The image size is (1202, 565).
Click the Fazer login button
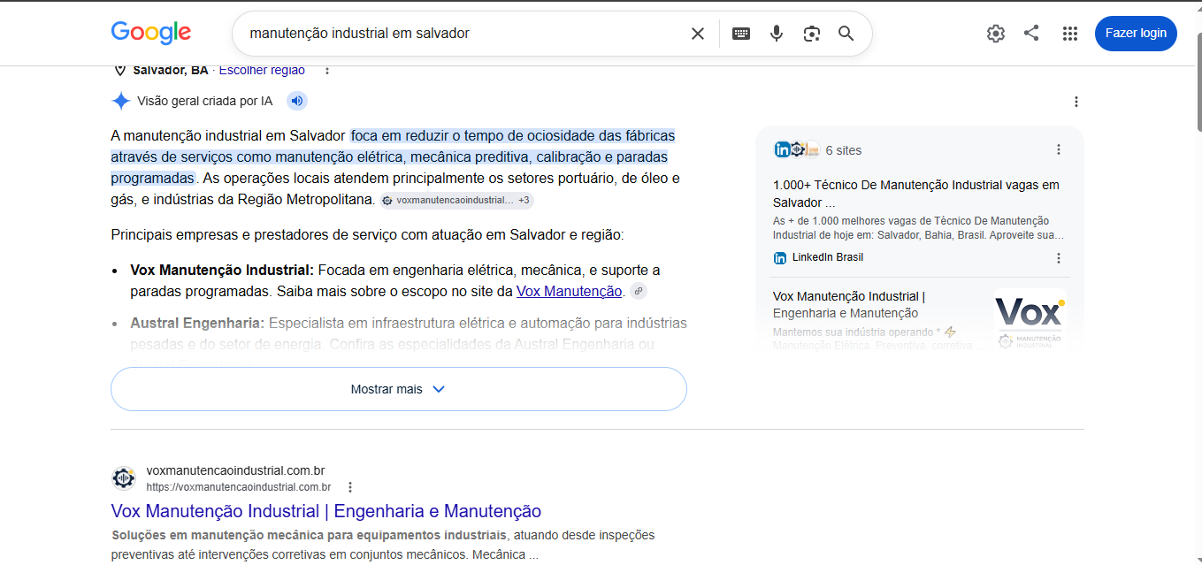coord(1136,34)
